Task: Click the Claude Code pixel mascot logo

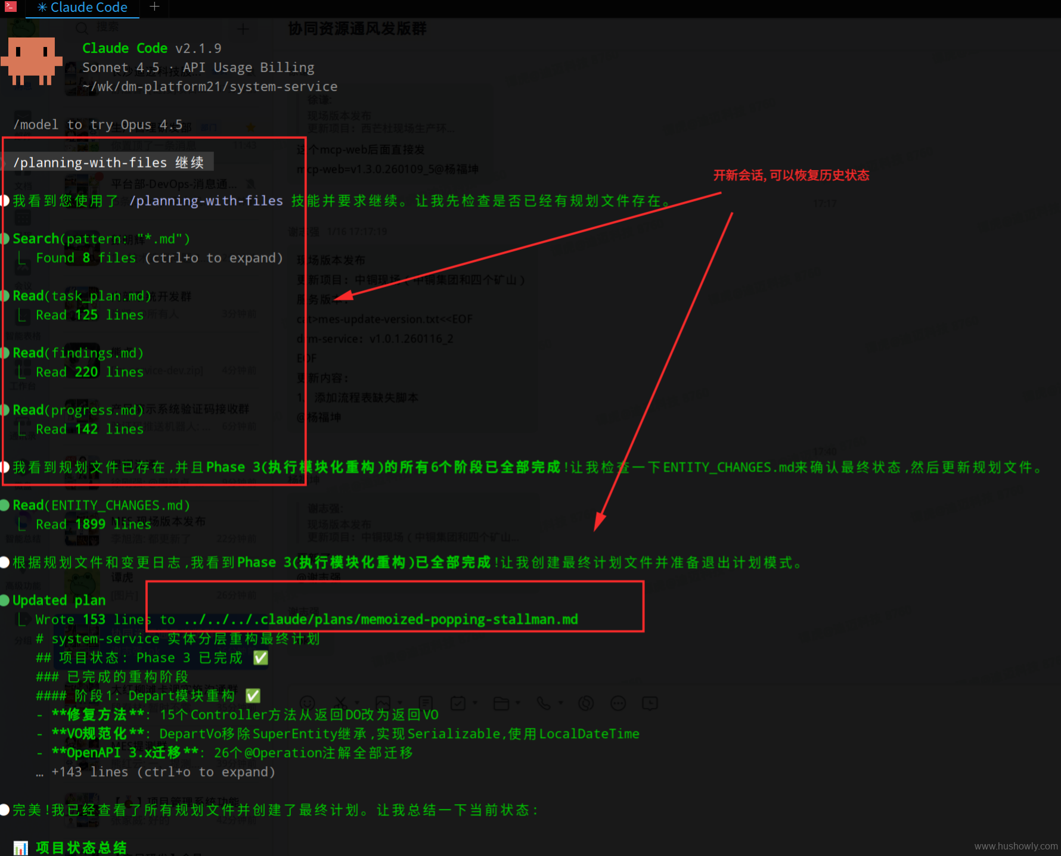Action: click(32, 61)
